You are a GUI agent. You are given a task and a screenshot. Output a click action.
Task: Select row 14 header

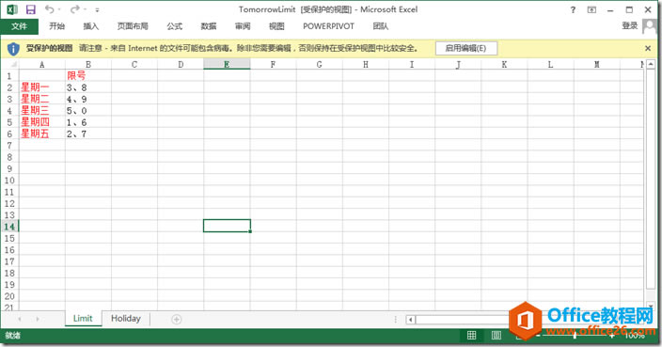click(x=9, y=227)
